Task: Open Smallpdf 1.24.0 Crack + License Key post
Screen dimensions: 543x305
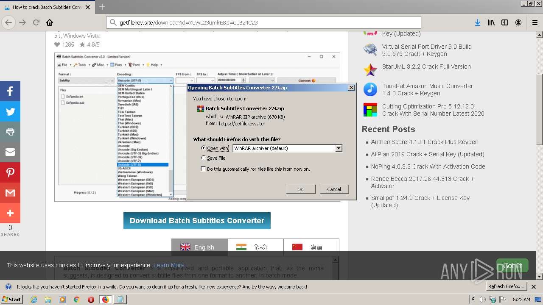Action: (x=420, y=201)
